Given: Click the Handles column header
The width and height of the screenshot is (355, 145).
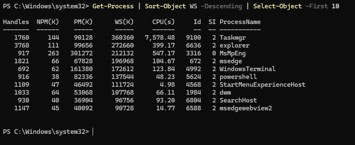Looking at the screenshot, I should tap(16, 22).
